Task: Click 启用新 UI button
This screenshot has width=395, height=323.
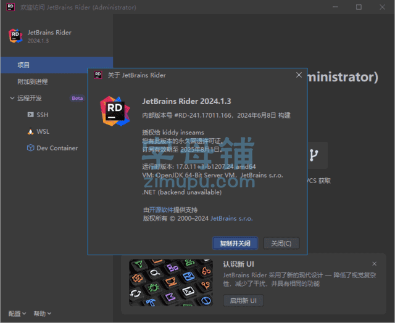Action: [x=243, y=301]
